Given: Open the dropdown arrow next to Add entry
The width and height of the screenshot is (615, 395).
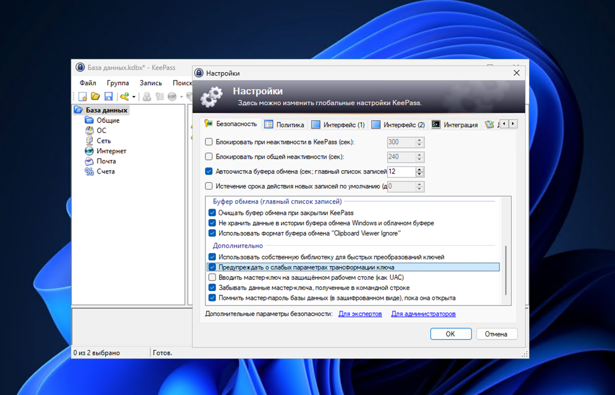Looking at the screenshot, I should pos(134,97).
